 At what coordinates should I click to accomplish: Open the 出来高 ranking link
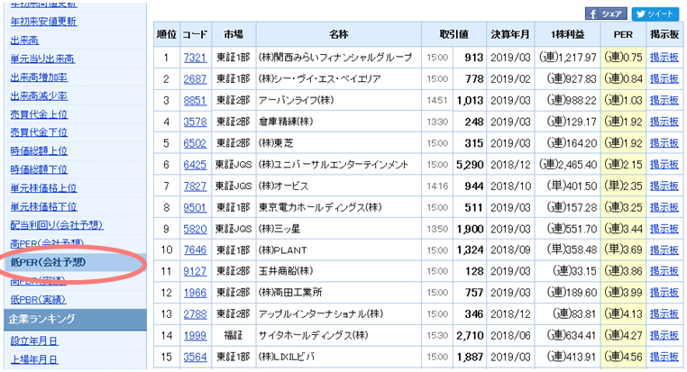click(x=24, y=41)
